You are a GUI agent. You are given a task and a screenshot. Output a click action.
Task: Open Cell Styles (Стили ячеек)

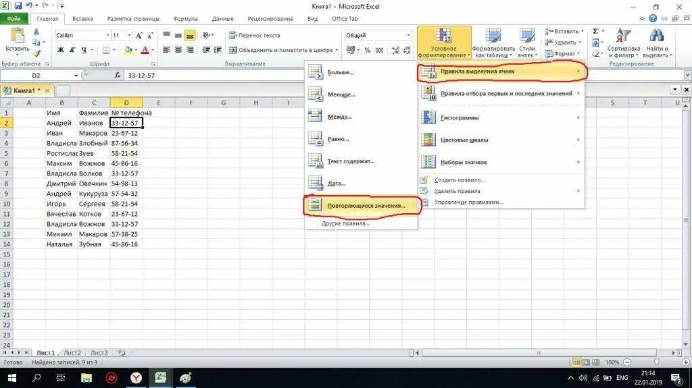[527, 43]
